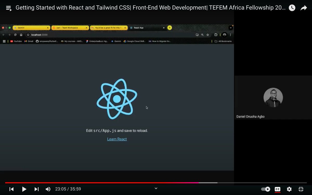Open a new browser tab
312x195 pixels.
[x=170, y=28]
